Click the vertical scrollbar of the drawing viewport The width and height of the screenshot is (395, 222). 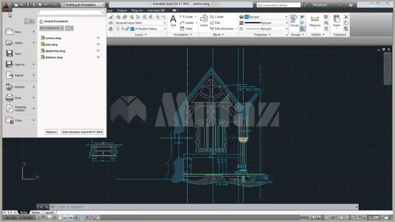coord(387,69)
